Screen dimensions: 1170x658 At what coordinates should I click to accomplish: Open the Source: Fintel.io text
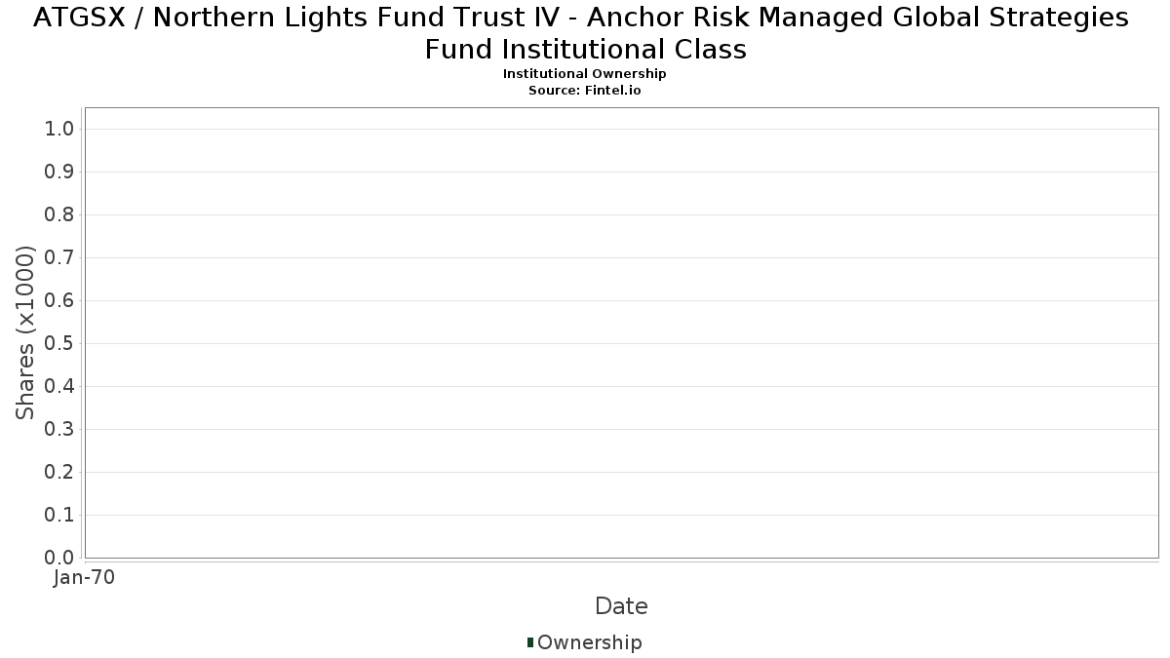tap(584, 90)
